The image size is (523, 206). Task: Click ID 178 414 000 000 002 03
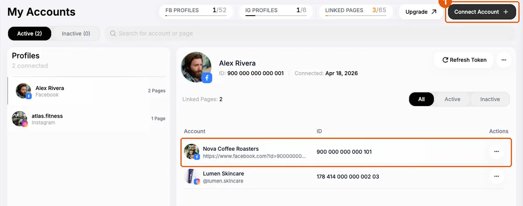point(348,176)
